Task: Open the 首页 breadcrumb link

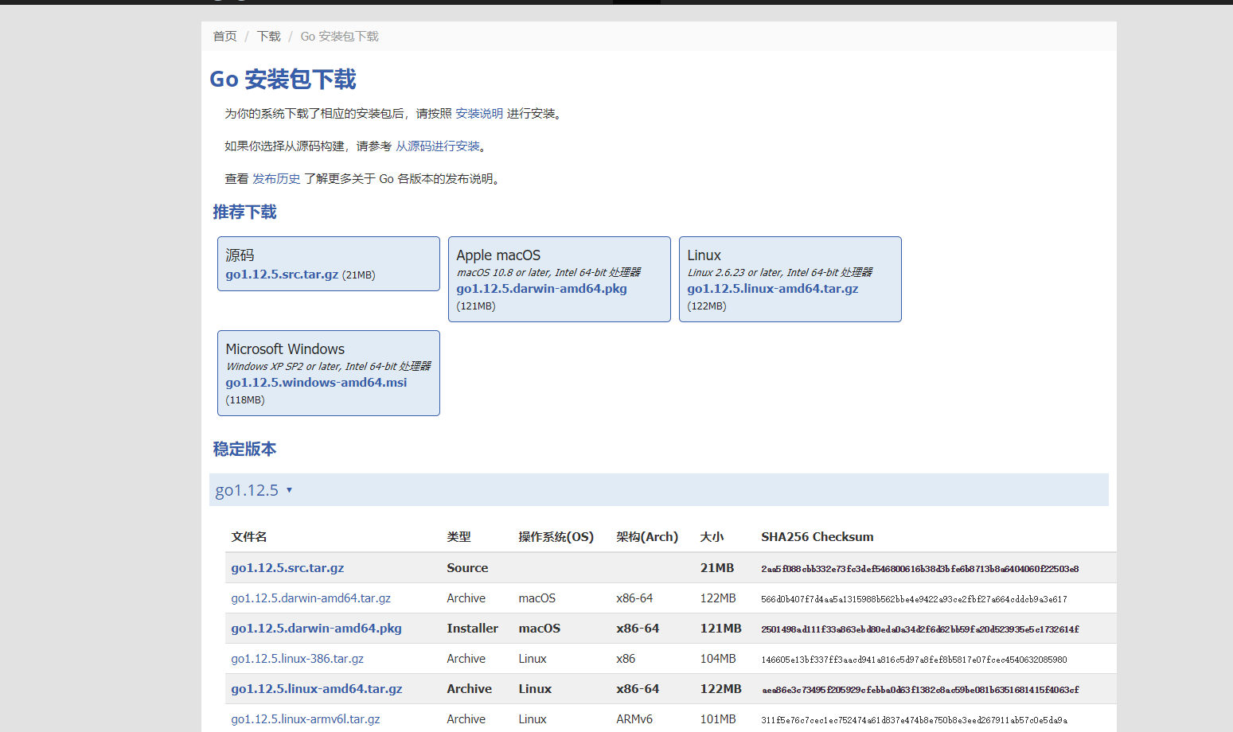Action: (224, 37)
